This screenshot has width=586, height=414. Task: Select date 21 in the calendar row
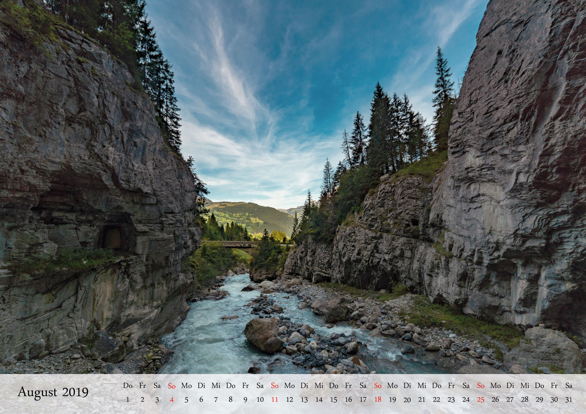point(422,399)
